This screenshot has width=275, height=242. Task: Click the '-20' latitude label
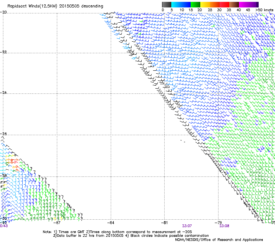pyautogui.click(x=3, y=12)
